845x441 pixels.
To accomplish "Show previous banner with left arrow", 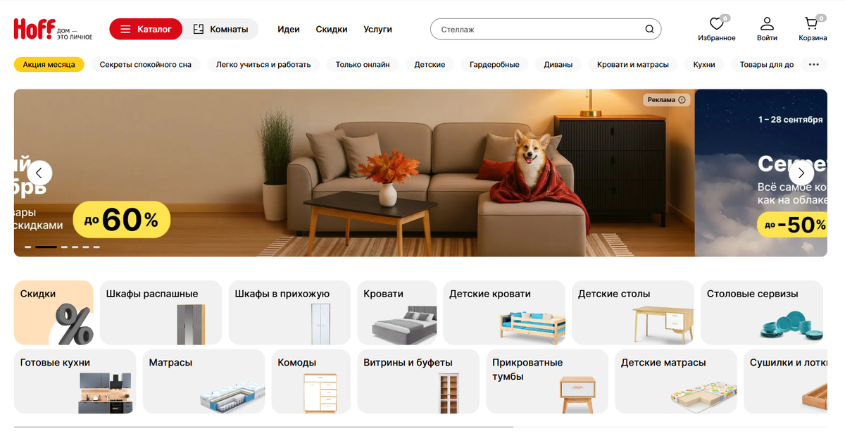I will (39, 173).
